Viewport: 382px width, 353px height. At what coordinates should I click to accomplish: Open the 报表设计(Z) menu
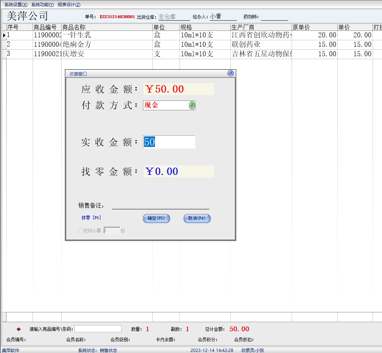pyautogui.click(x=69, y=5)
